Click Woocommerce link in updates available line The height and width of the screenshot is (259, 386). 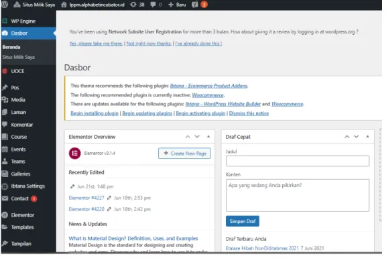(287, 104)
